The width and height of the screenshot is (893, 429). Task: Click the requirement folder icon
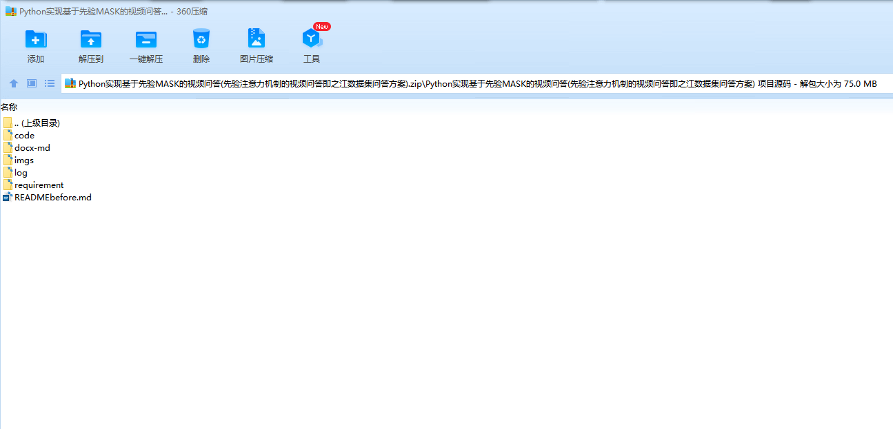point(8,185)
